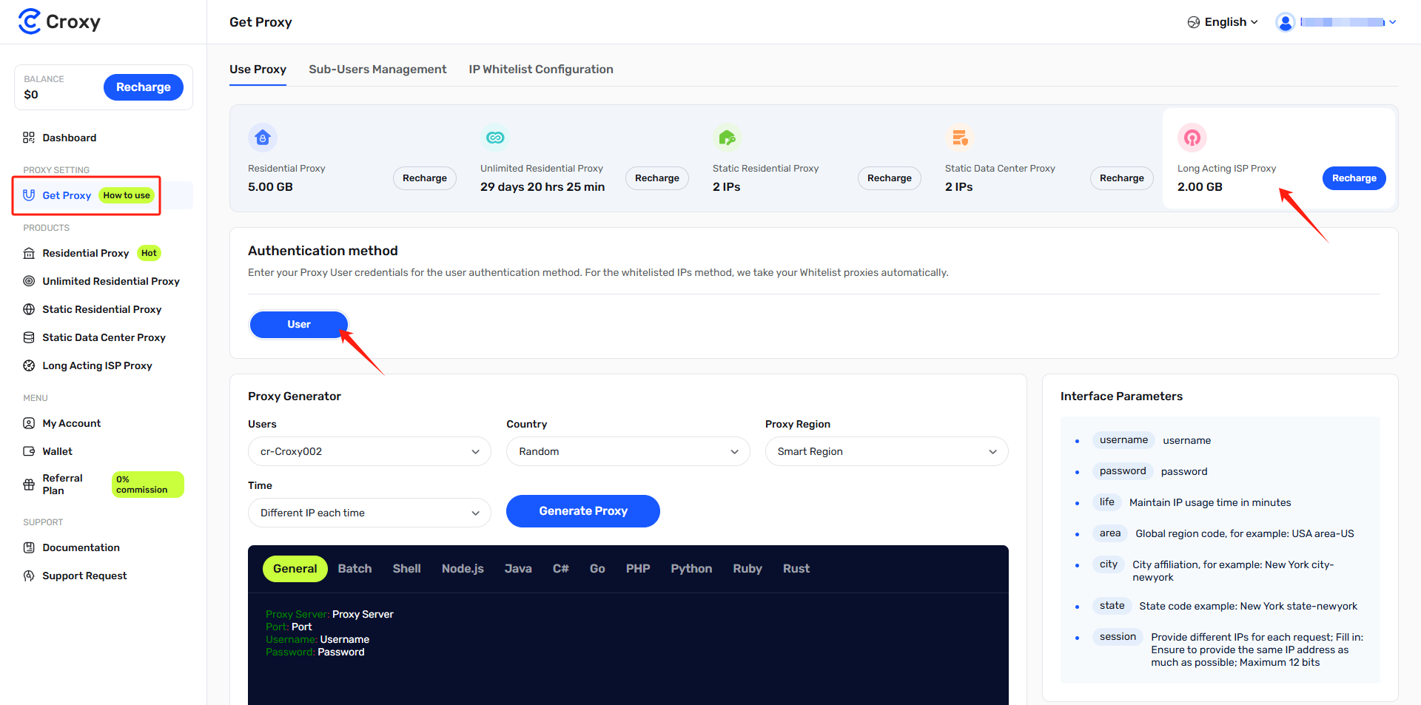Click the Get Proxy shield icon
Viewport: 1421px width, 705px height.
29,195
